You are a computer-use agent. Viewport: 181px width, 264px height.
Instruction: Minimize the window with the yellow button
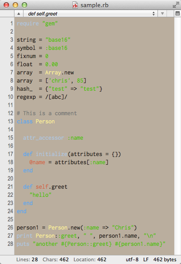click(15, 5)
